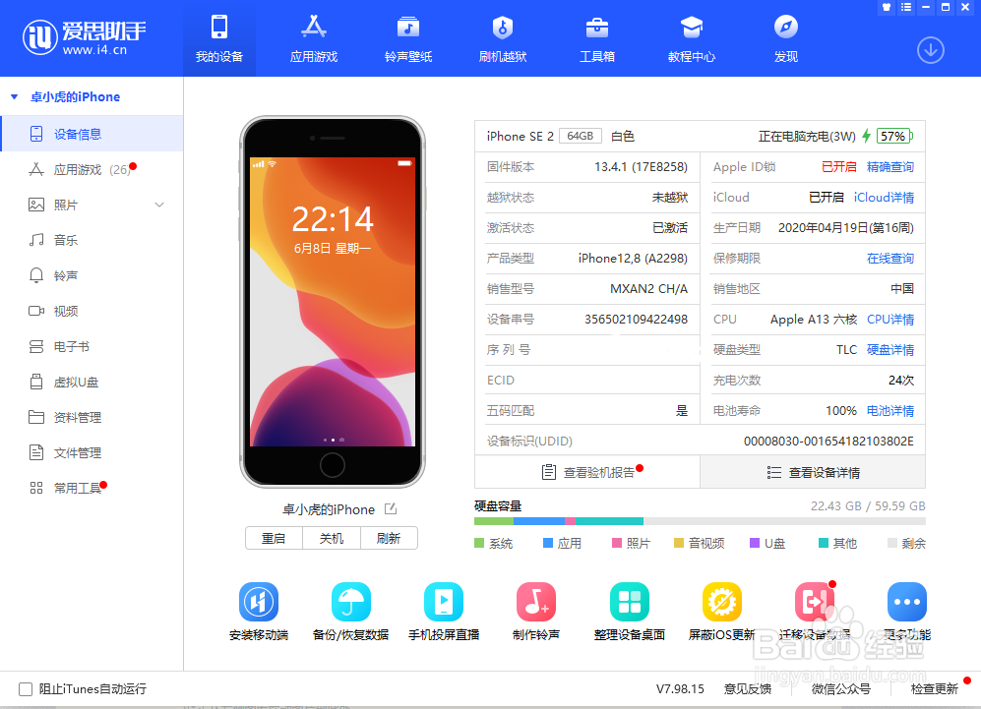Image resolution: width=981 pixels, height=709 pixels.
Task: Select 设备信息 in the sidebar
Action: 92,134
